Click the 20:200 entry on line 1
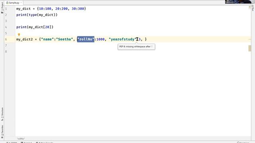The image size is (255, 143). point(61,9)
